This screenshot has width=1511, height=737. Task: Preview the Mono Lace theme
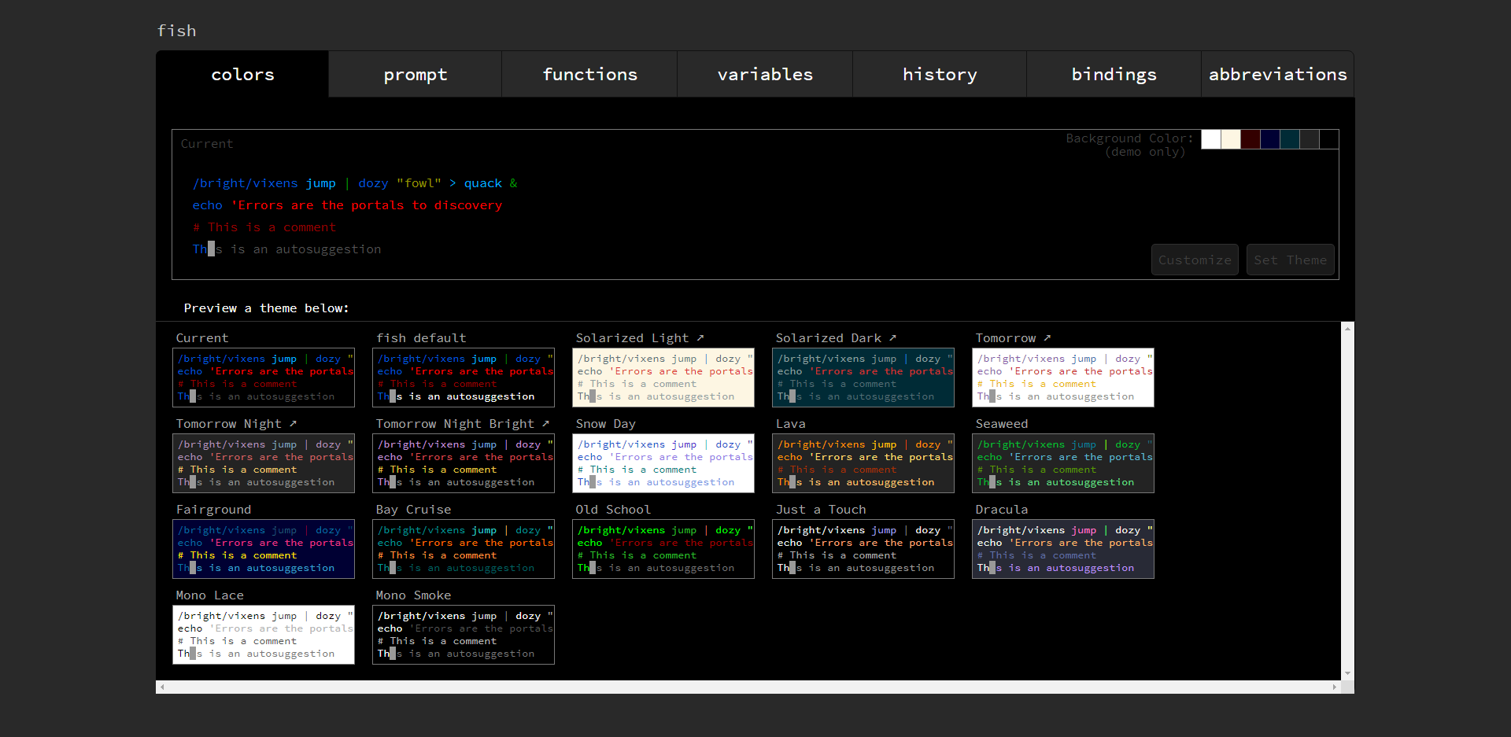pos(264,635)
